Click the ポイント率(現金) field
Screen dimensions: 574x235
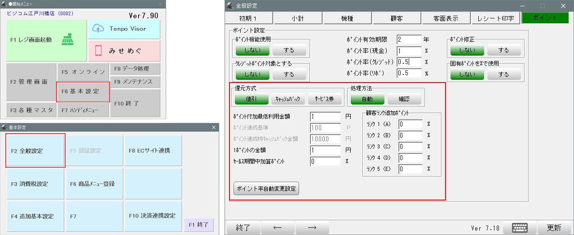tap(409, 51)
